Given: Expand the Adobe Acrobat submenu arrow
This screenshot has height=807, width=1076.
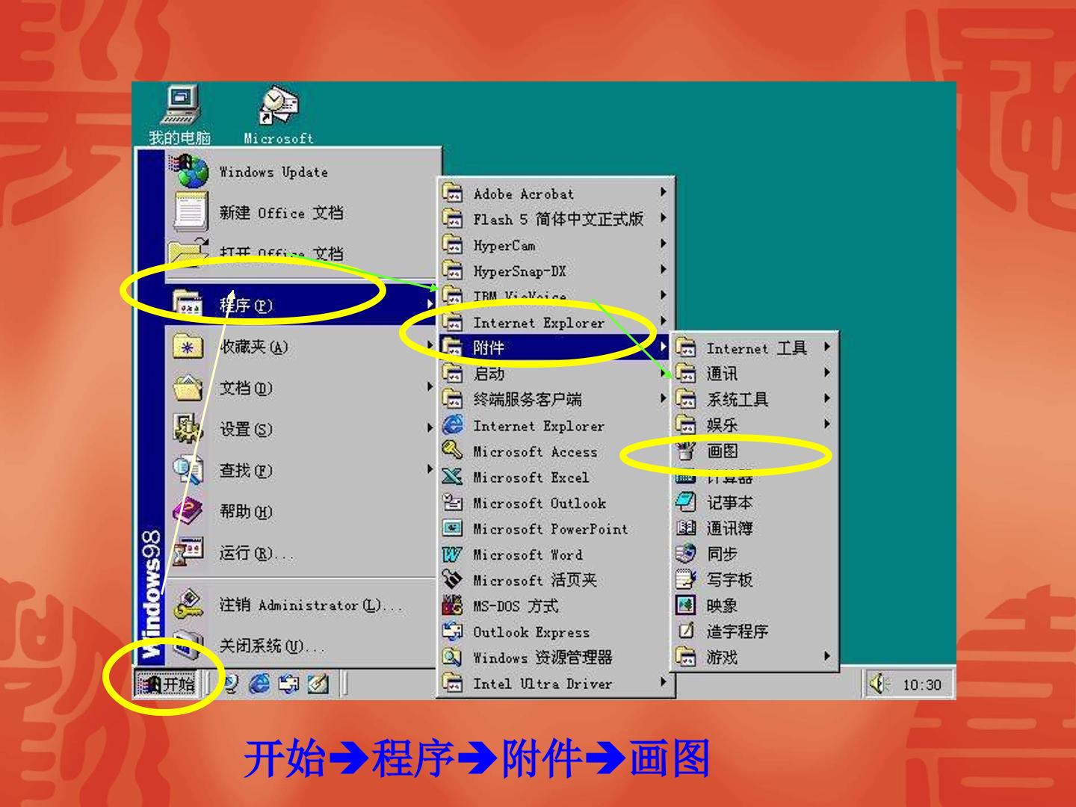Looking at the screenshot, I should click(663, 193).
